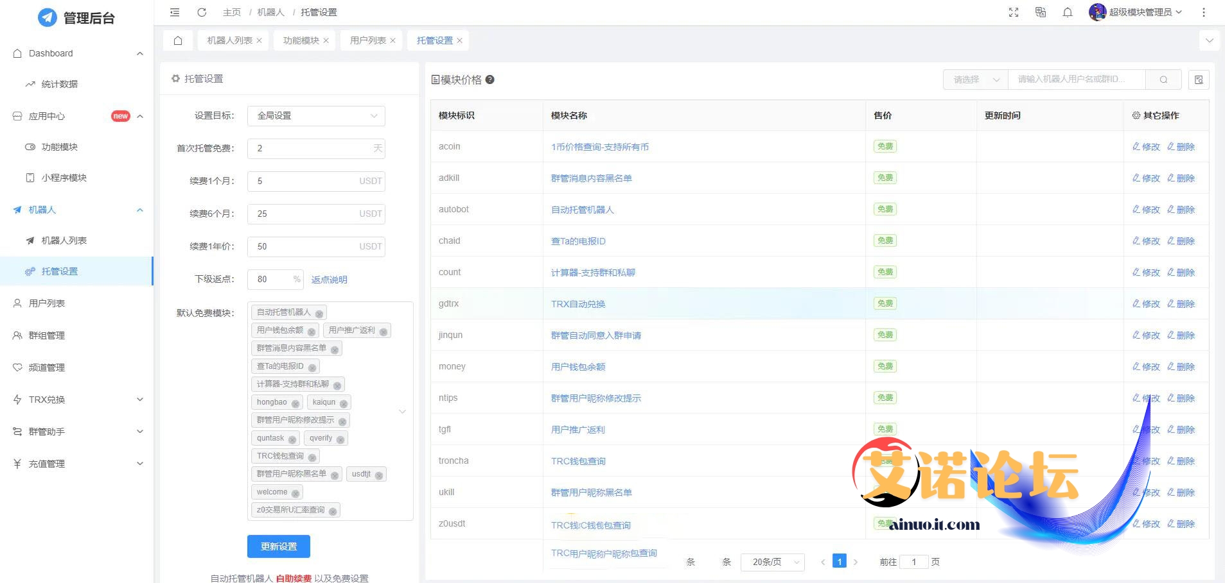This screenshot has height=583, width=1225.
Task: Focus the 首次托管免费 days field
Action: 316,149
